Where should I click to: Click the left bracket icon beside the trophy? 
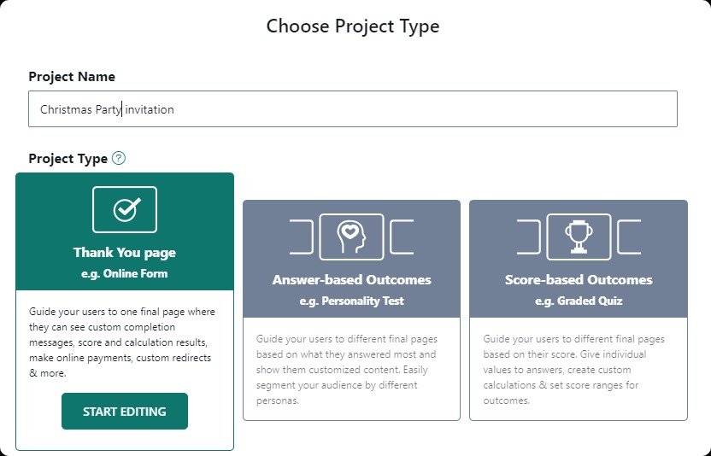click(529, 237)
